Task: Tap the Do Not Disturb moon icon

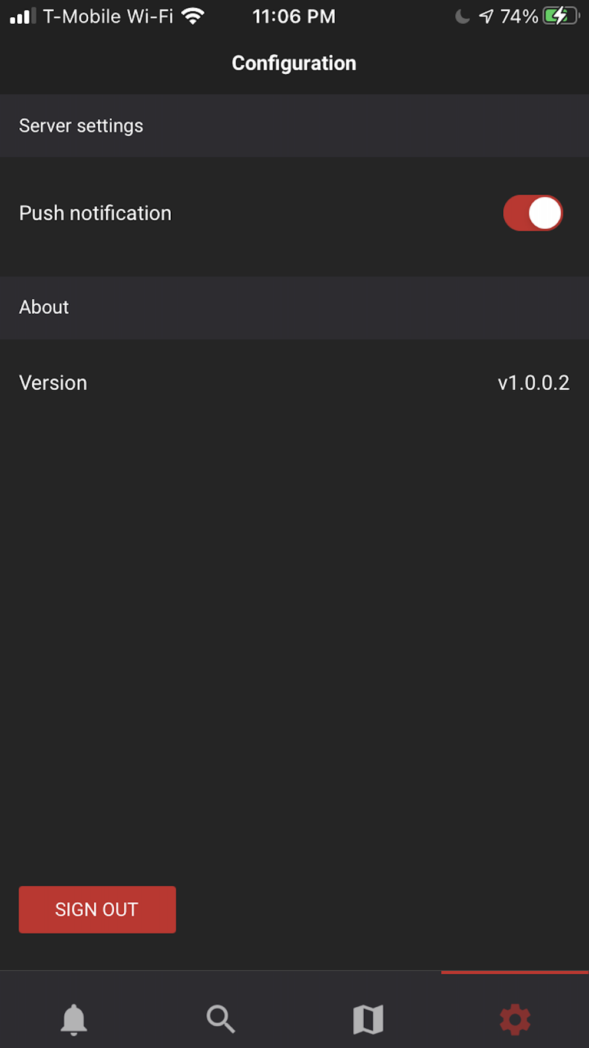Action: (462, 17)
